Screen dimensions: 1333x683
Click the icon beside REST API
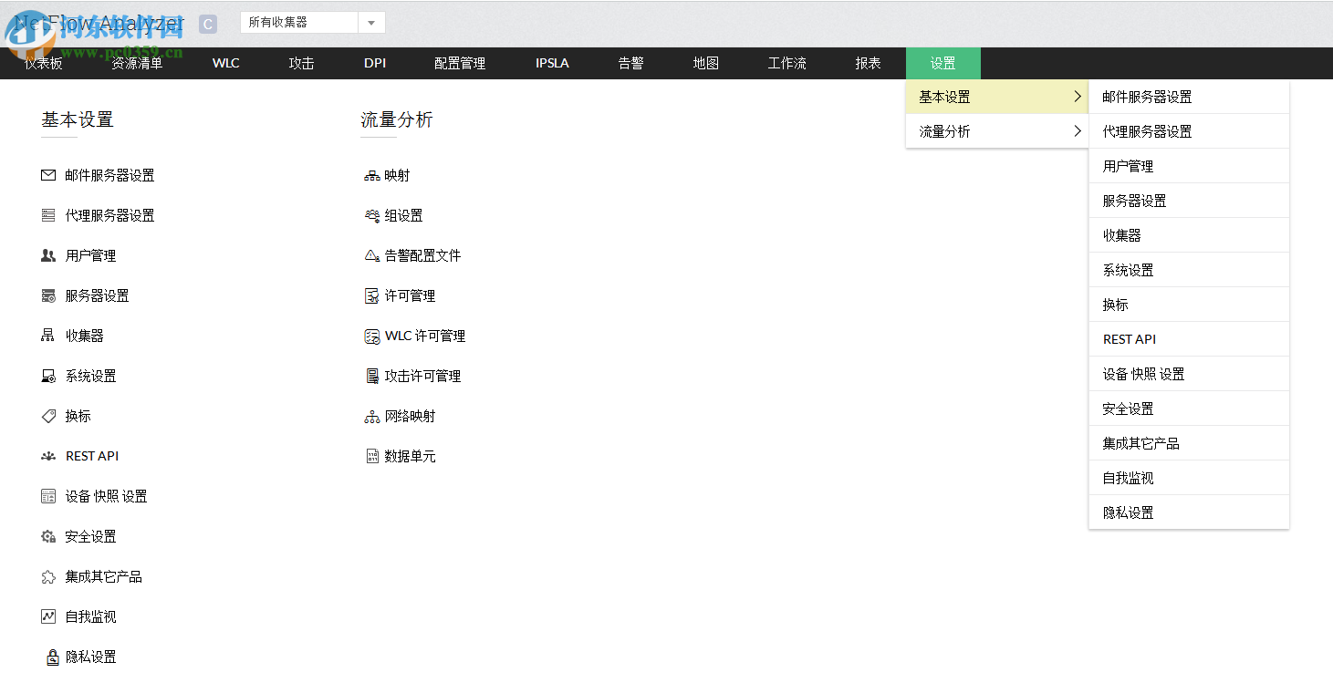(x=48, y=456)
